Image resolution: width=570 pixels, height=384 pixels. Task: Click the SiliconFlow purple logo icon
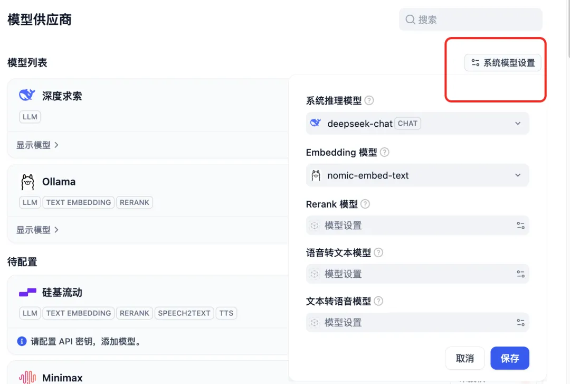[27, 292]
